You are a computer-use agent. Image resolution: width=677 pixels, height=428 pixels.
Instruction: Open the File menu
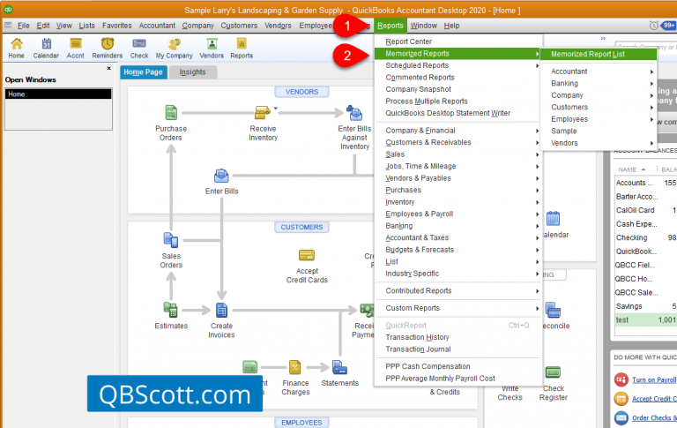click(23, 26)
